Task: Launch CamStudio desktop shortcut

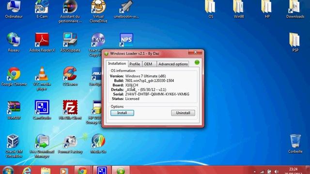Action: (x=42, y=110)
